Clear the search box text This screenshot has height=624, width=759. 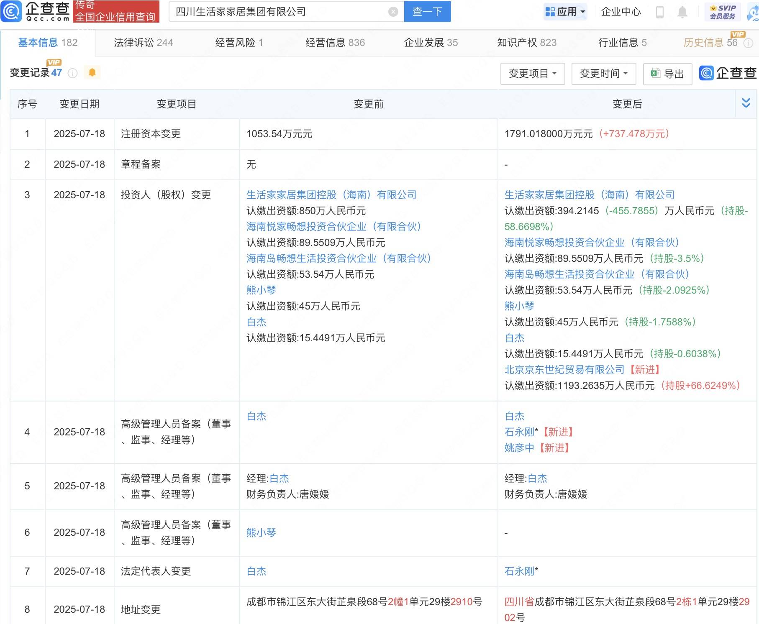[x=393, y=12]
